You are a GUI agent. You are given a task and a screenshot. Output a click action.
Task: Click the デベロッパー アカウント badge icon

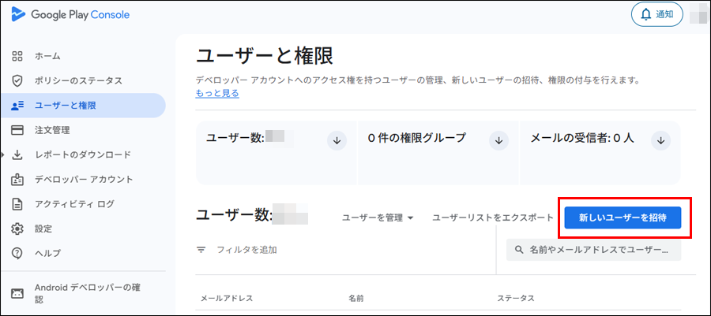click(x=17, y=180)
